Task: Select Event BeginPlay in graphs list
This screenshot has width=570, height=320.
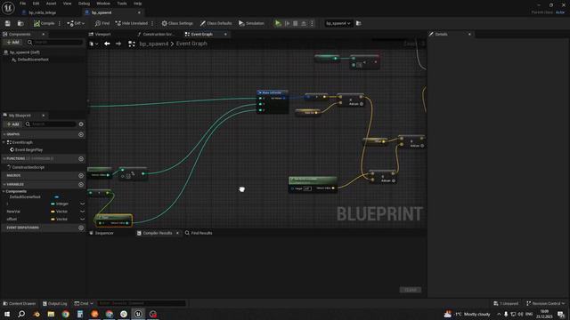Action: tap(26, 150)
